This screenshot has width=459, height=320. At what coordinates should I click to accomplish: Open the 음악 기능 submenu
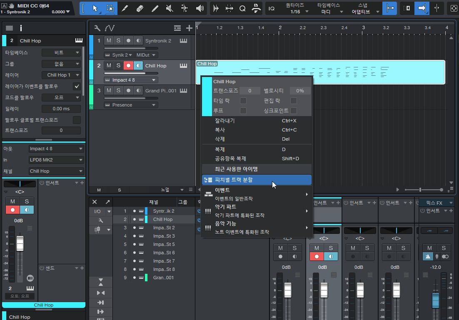tap(257, 228)
